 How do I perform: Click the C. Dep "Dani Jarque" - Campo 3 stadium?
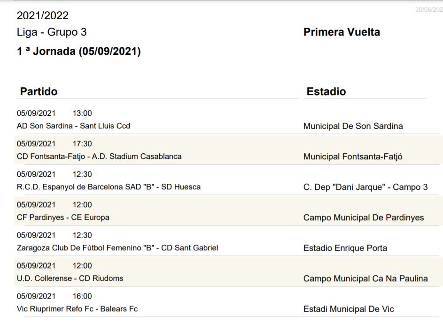(365, 187)
